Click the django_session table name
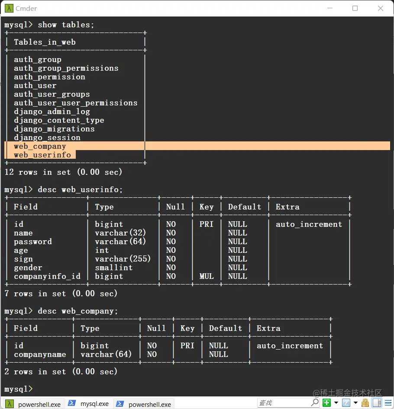This screenshot has width=394, height=409. click(x=47, y=138)
